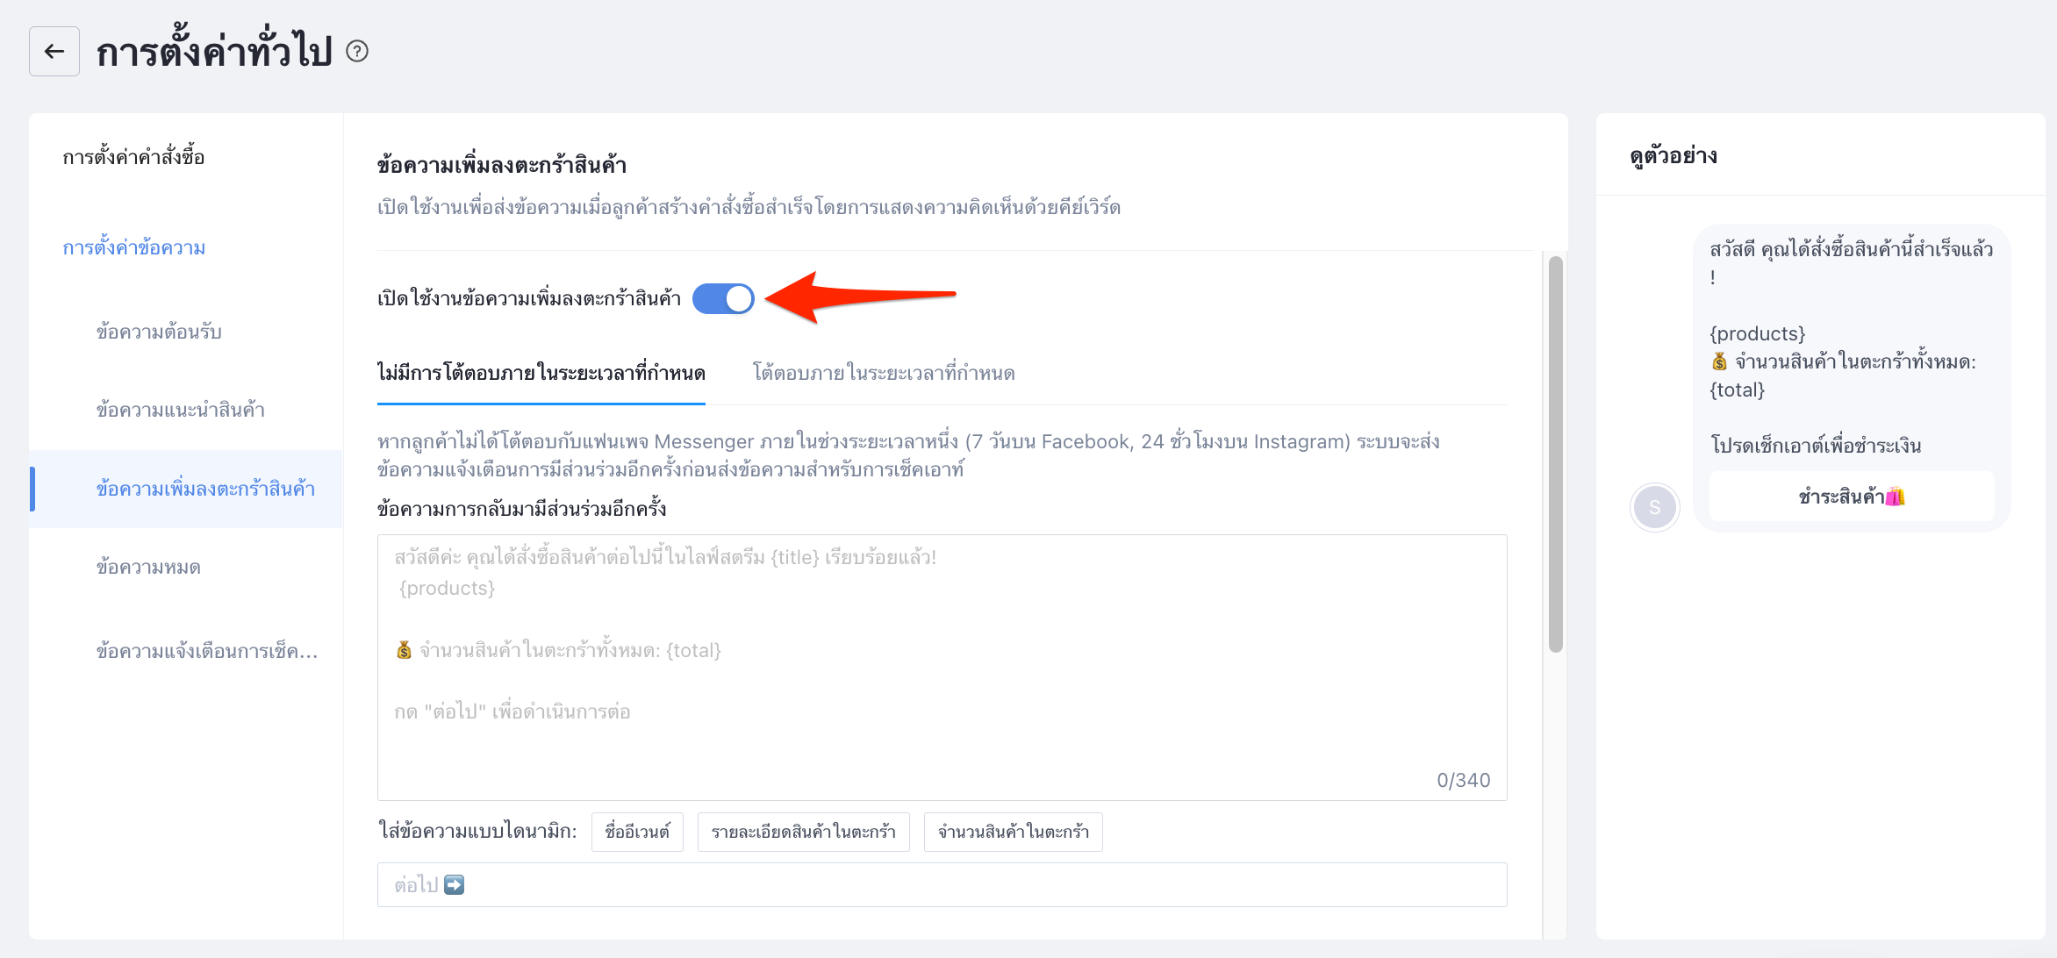The image size is (2057, 958).
Task: Select ข้อความต้อนรับ in the sidebar
Action: 159,332
